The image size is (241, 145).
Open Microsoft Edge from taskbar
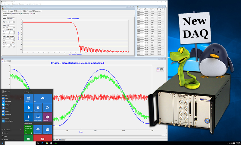[x=42, y=143]
